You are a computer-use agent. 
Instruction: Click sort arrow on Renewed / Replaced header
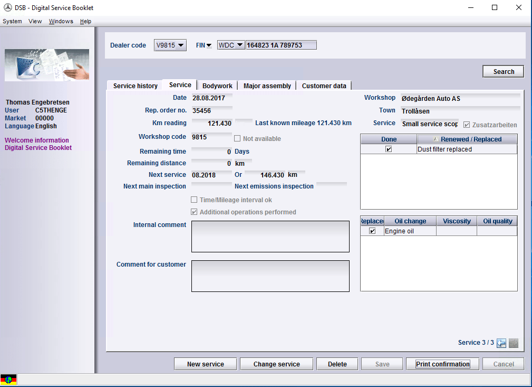coord(436,139)
